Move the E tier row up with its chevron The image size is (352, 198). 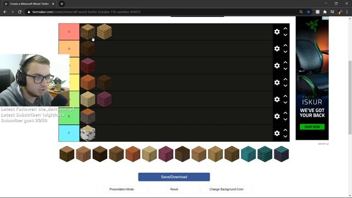(285, 113)
